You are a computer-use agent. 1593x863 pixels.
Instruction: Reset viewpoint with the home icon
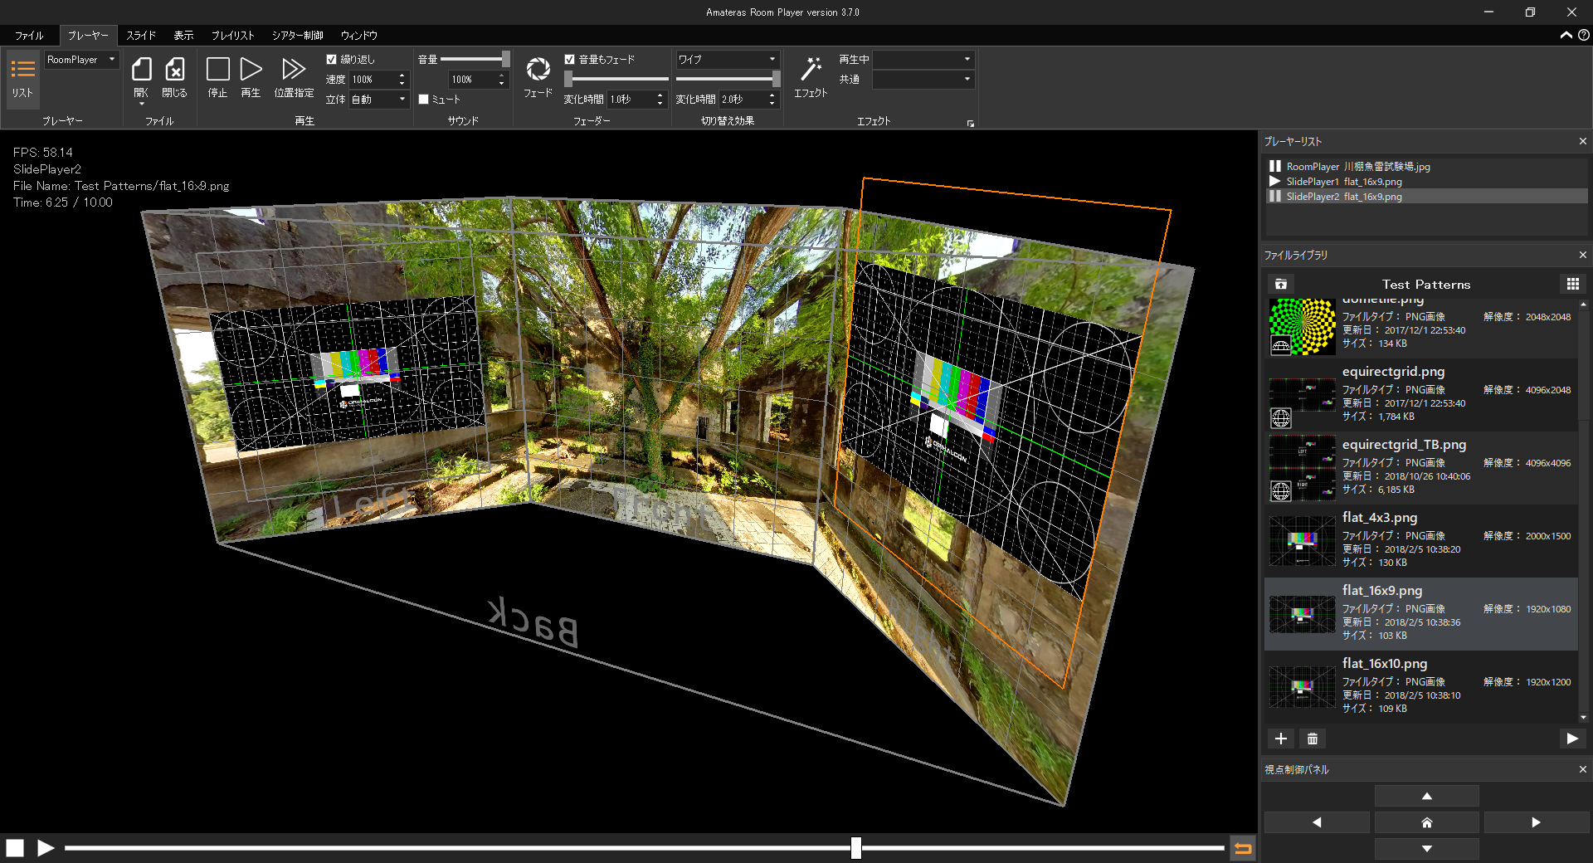(1427, 822)
